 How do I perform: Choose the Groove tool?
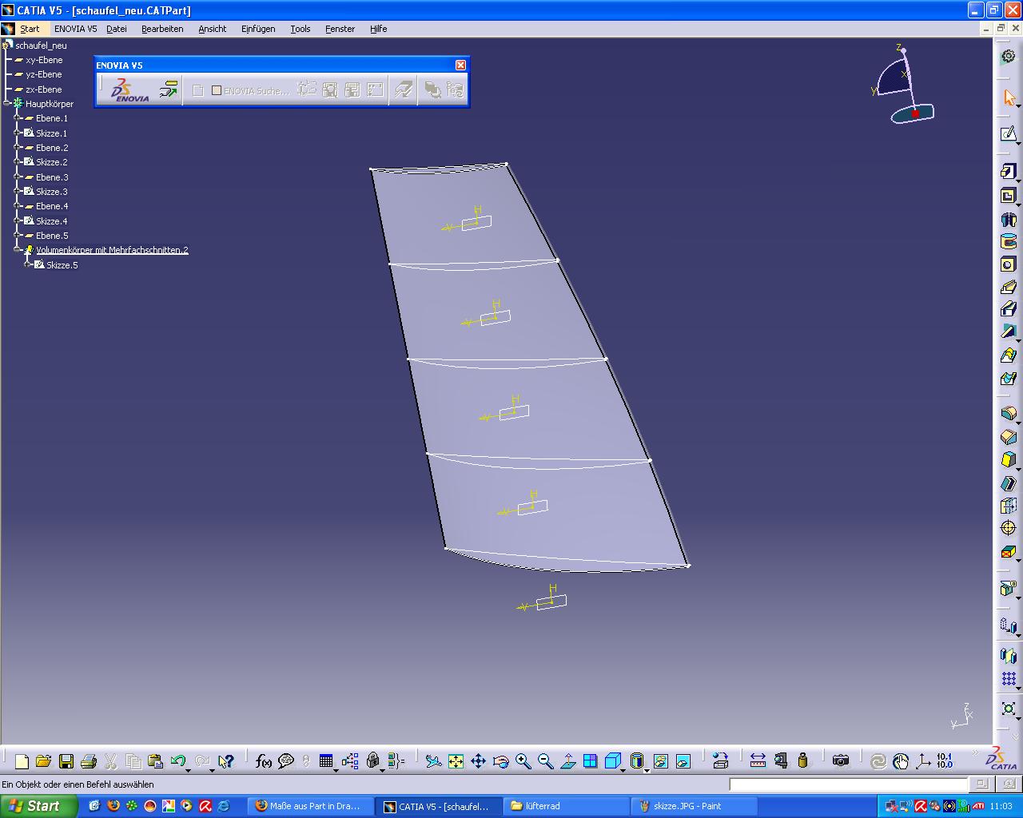pyautogui.click(x=1008, y=241)
